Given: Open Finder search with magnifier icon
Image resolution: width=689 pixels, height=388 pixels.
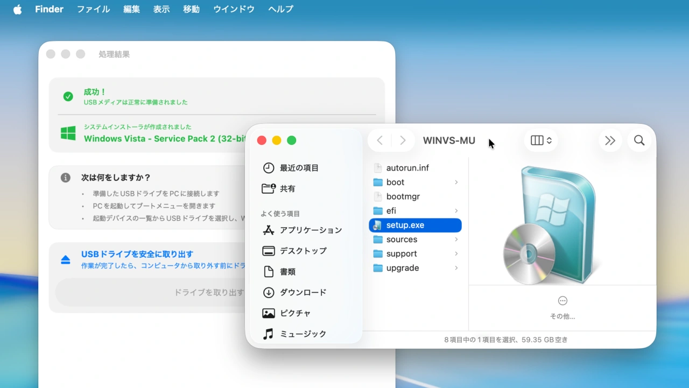Looking at the screenshot, I should [x=639, y=140].
